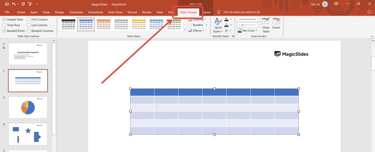Open the Text Fill color dropdown arrow
This screenshot has height=152, width=375.
(231, 19)
